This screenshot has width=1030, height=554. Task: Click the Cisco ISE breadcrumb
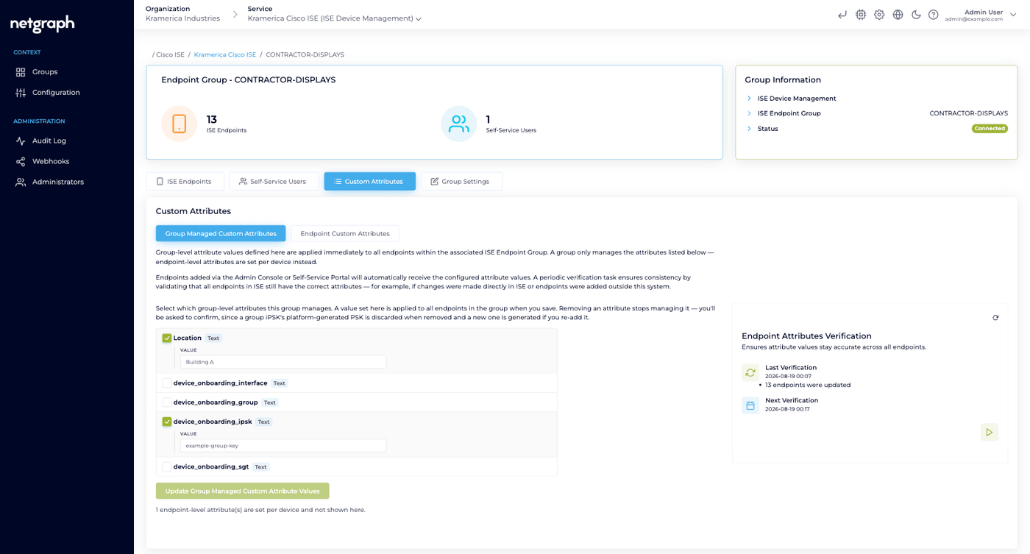171,54
